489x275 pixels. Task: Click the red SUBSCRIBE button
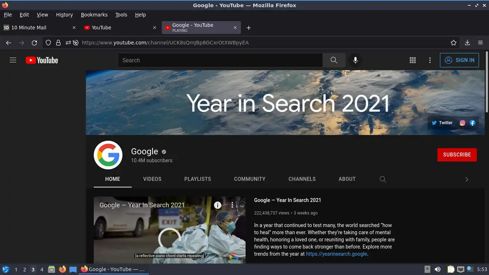[x=457, y=155]
